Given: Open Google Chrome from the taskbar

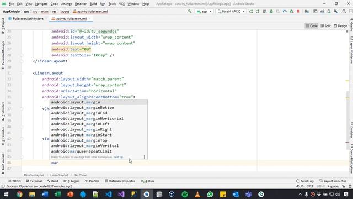Looking at the screenshot, I should (x=19, y=194).
